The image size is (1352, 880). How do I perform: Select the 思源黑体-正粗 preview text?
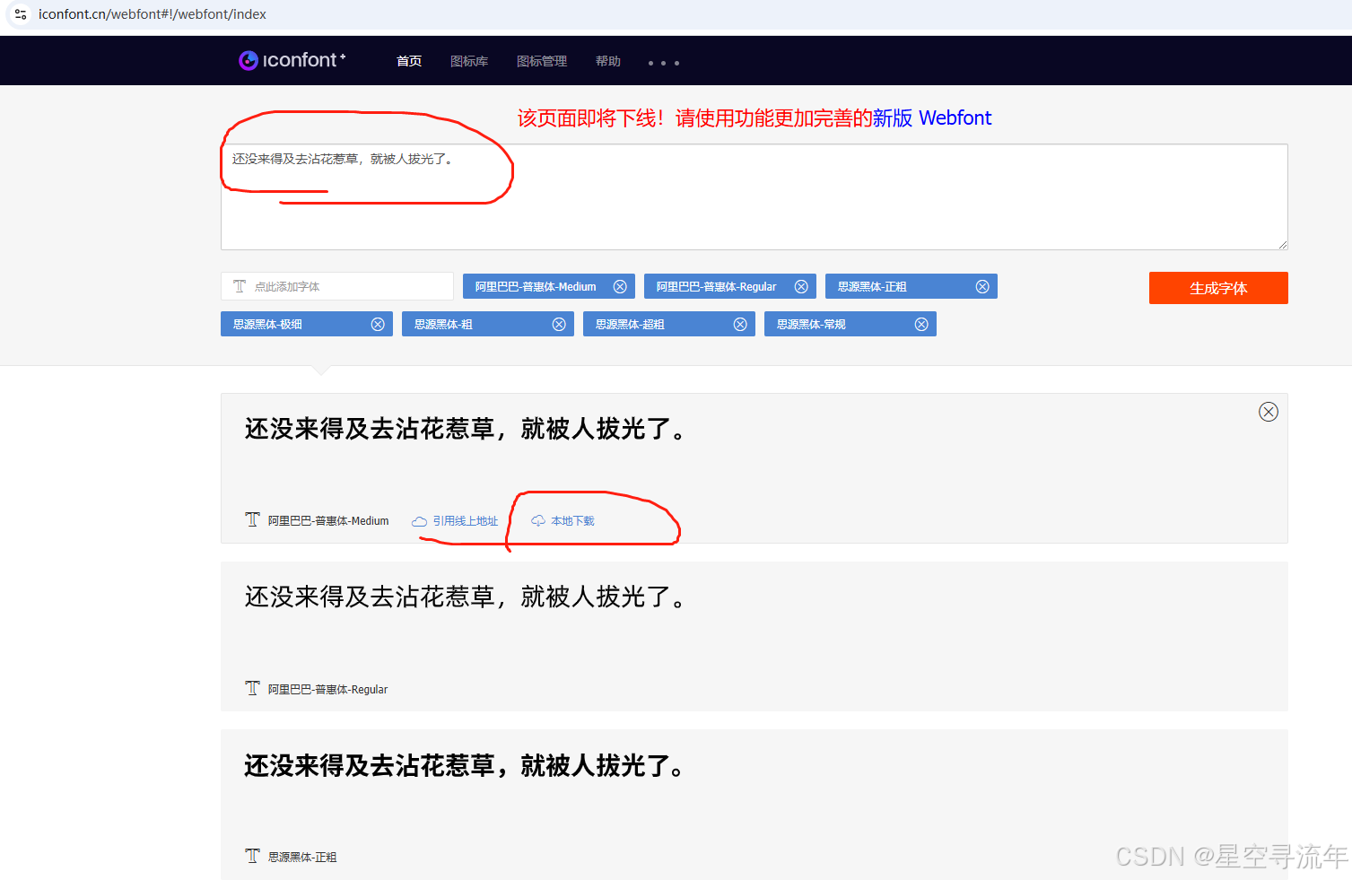pyautogui.click(x=465, y=765)
